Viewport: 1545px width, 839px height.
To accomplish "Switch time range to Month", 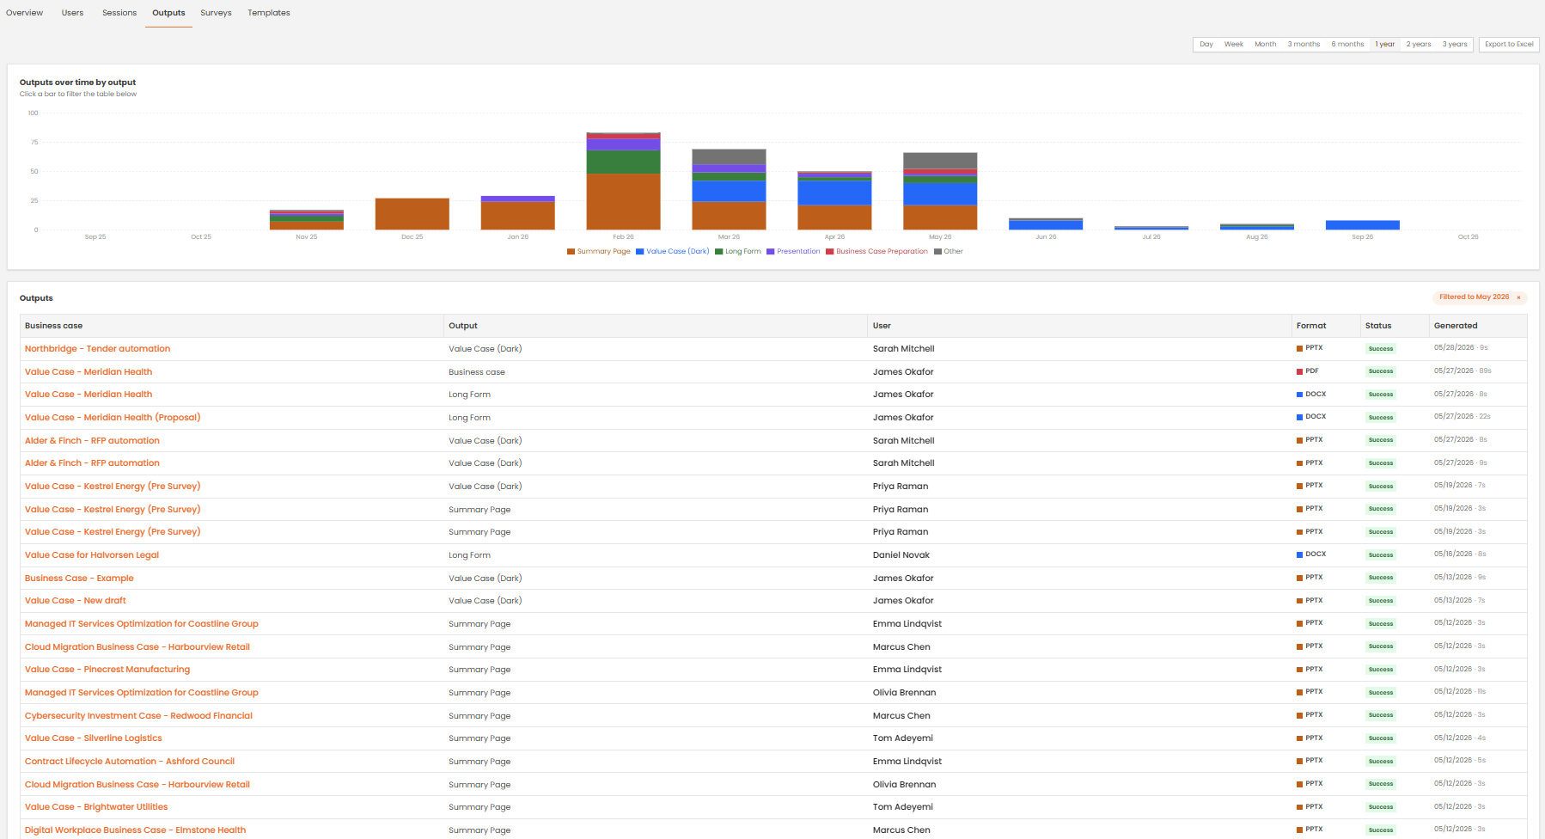I will [1265, 44].
